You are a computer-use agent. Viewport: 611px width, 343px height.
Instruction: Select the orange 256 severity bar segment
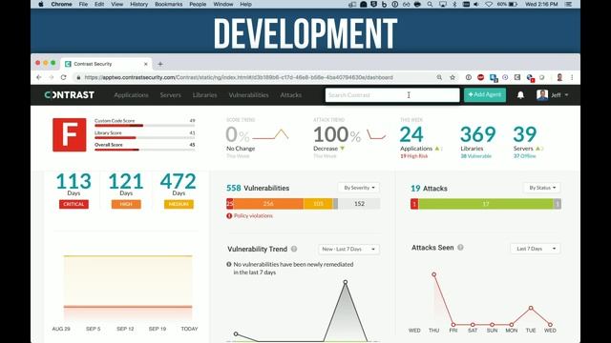click(268, 204)
